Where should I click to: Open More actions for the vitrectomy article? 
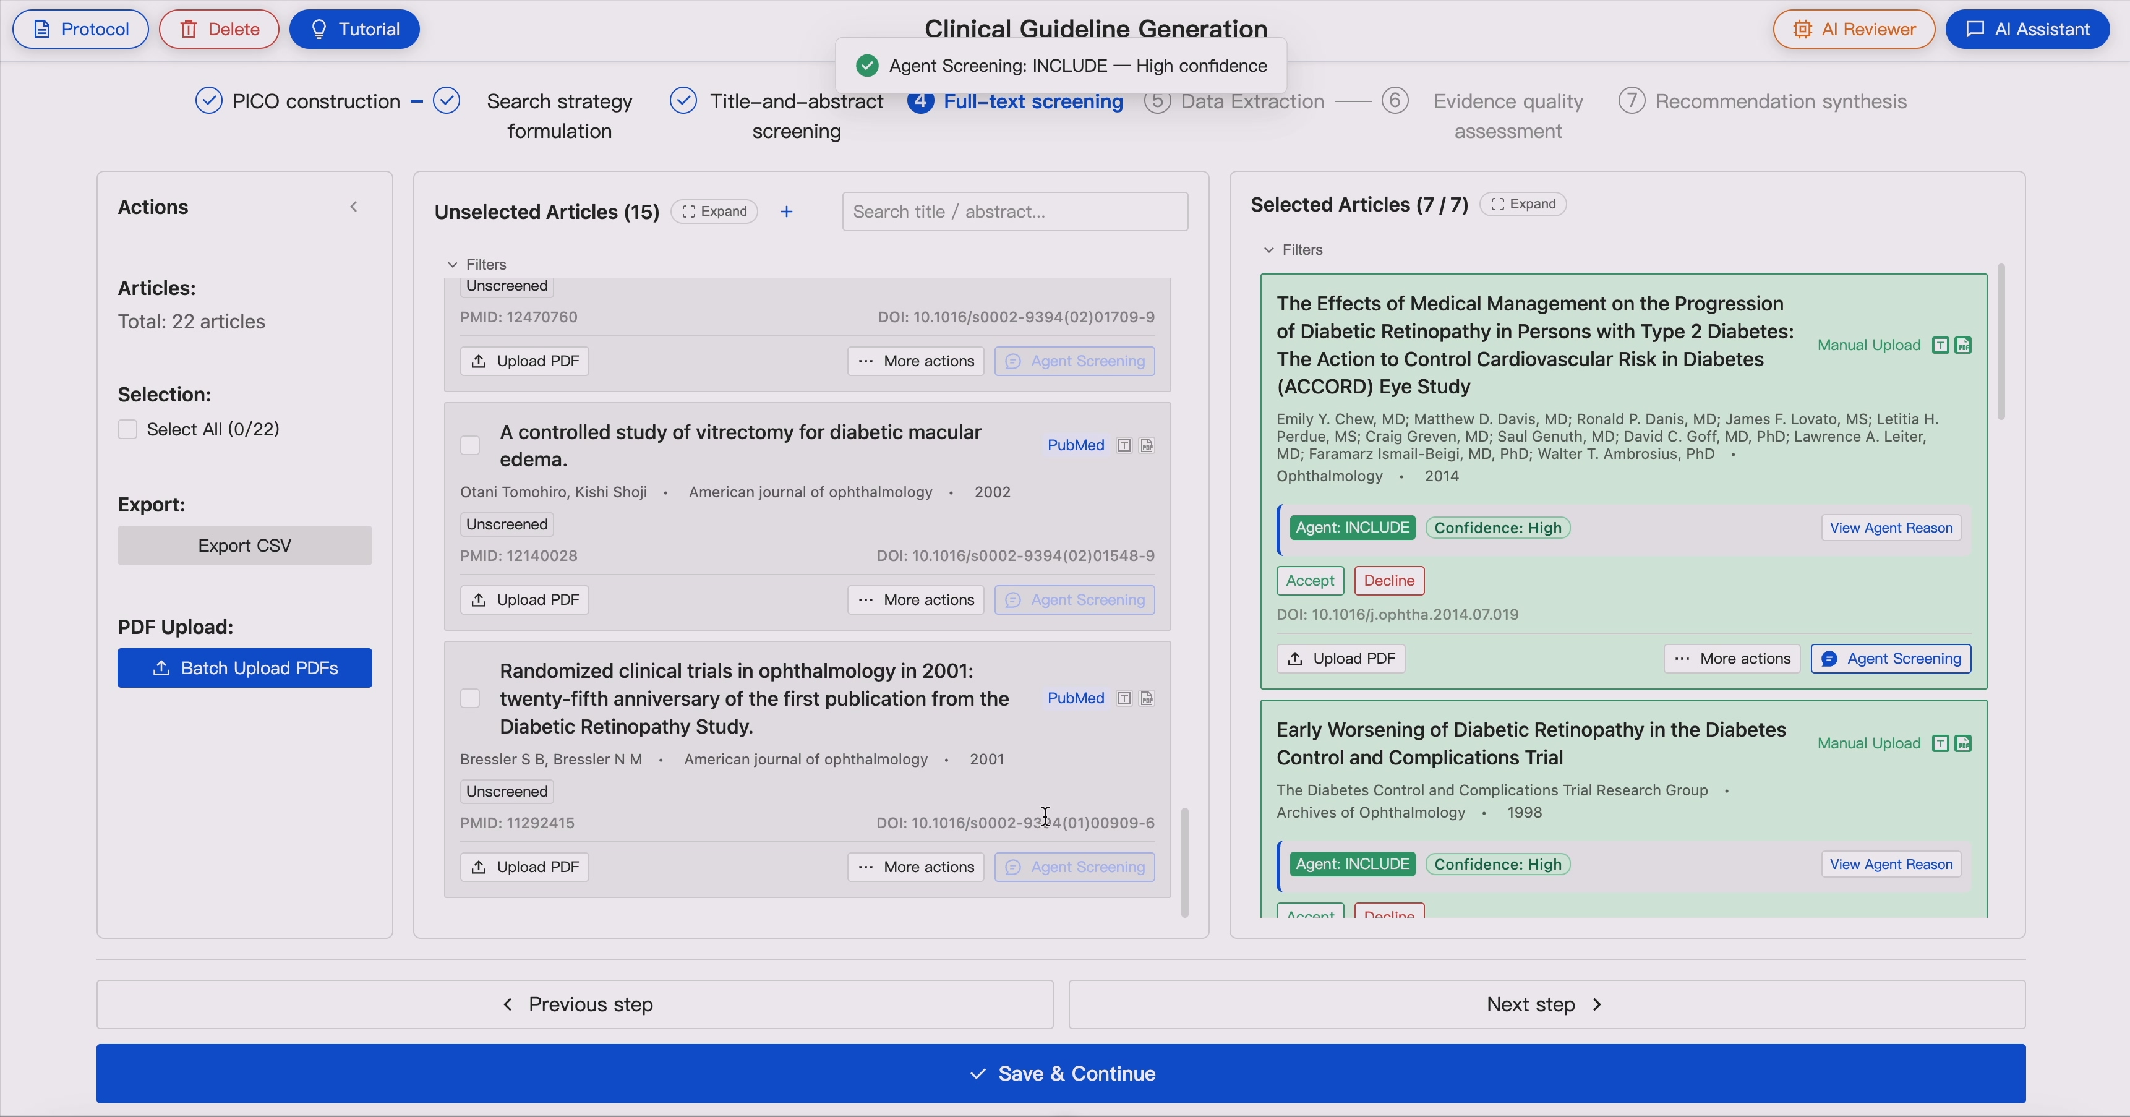tap(916, 601)
